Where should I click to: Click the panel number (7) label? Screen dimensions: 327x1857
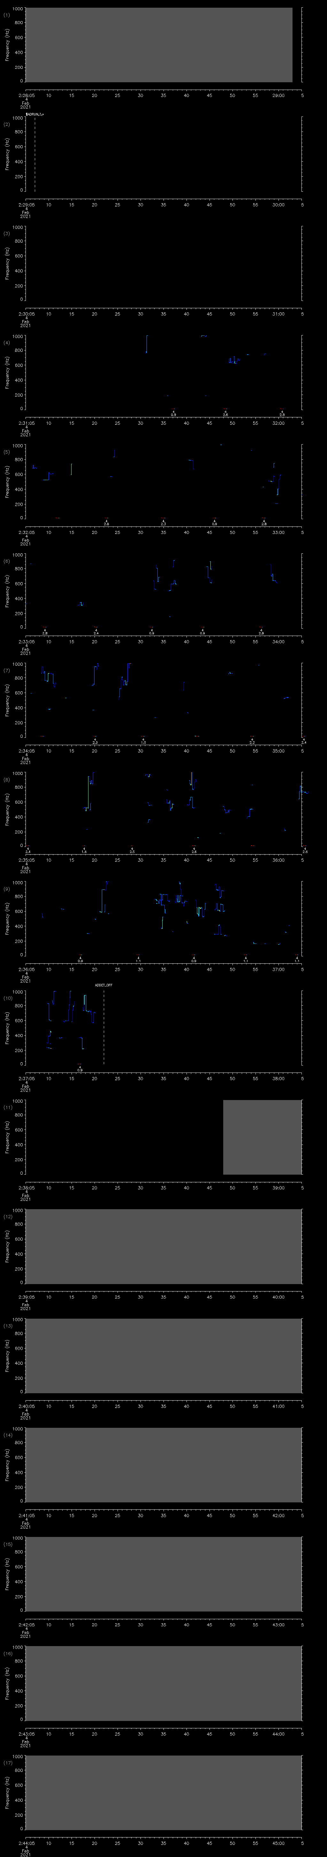pos(6,671)
